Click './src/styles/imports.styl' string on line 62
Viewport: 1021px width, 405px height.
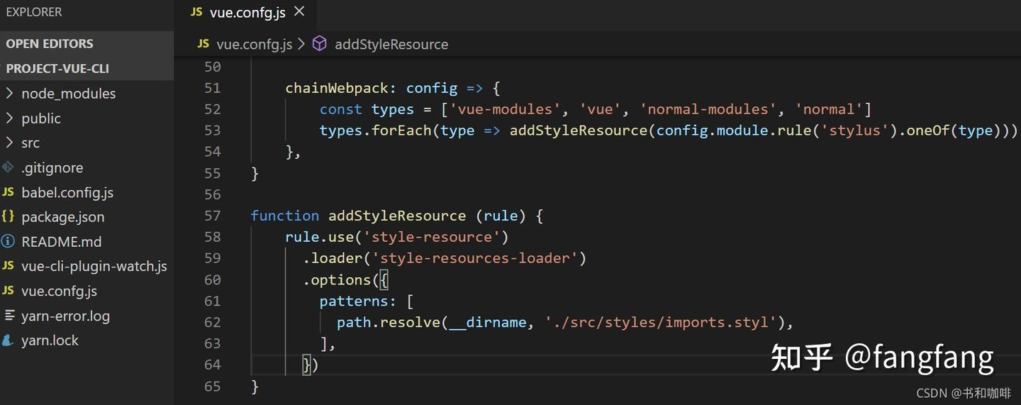[x=662, y=323]
